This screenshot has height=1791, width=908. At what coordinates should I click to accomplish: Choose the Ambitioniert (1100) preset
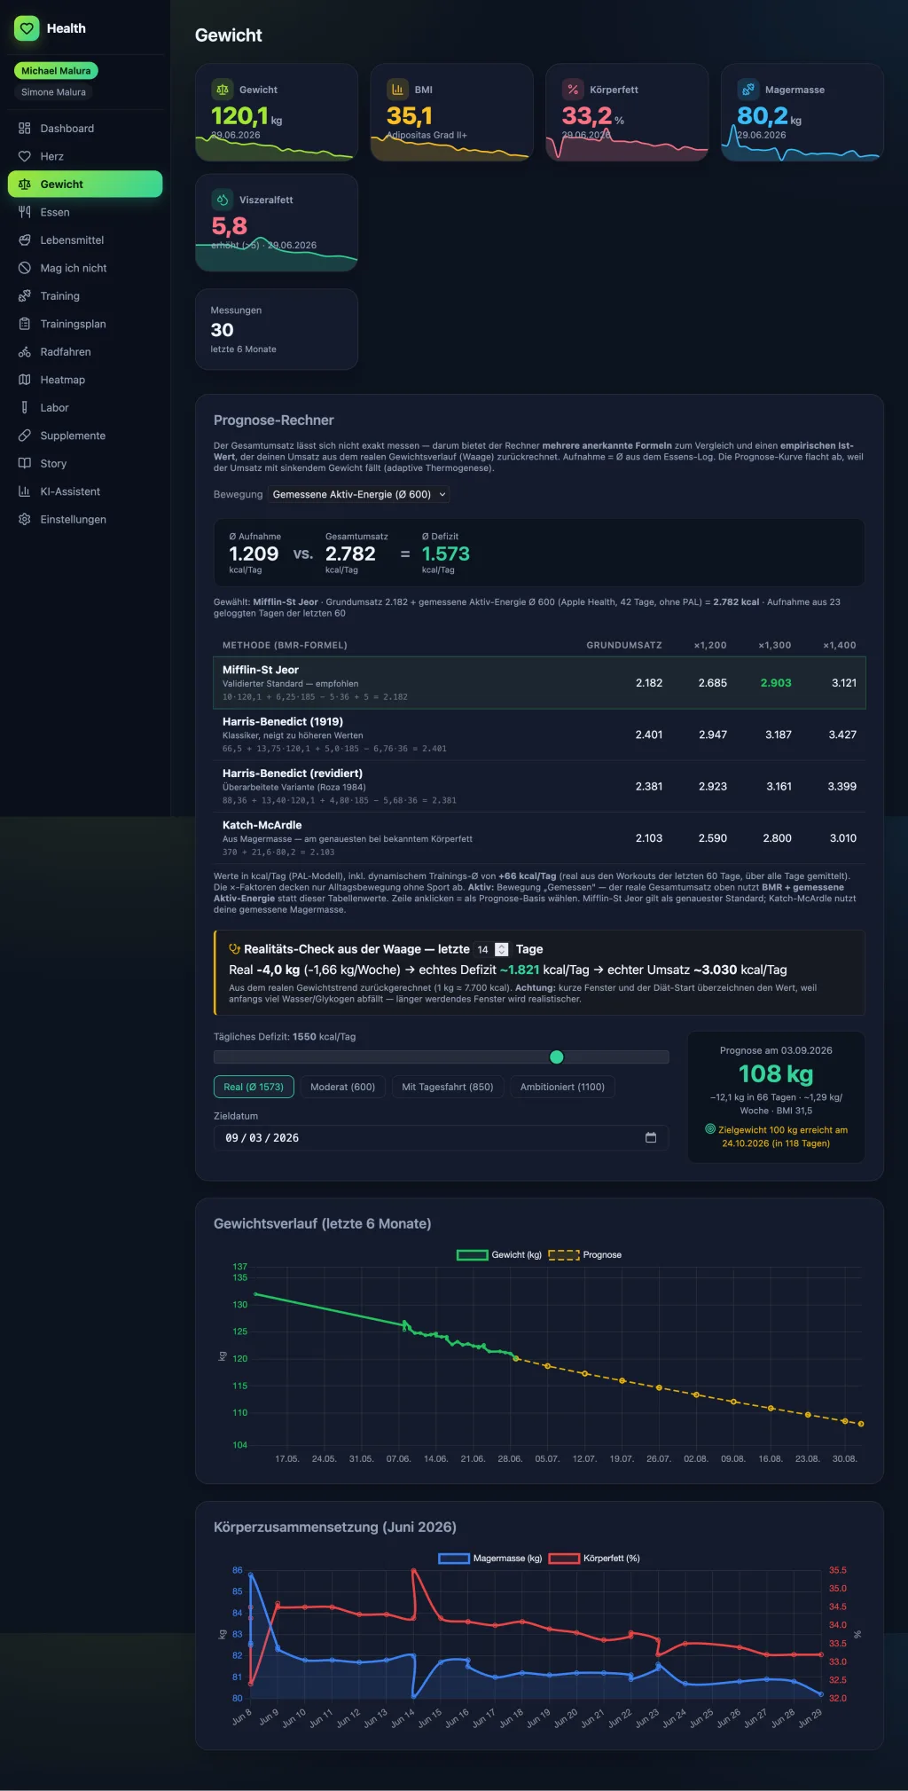click(562, 1087)
